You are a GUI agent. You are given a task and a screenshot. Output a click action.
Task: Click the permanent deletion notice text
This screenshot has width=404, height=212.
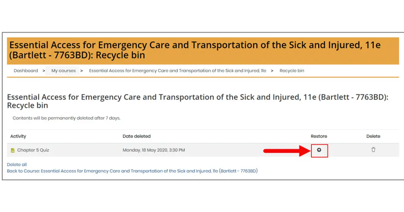(x=66, y=118)
